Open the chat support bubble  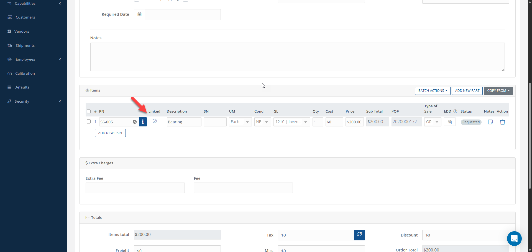[x=514, y=238]
